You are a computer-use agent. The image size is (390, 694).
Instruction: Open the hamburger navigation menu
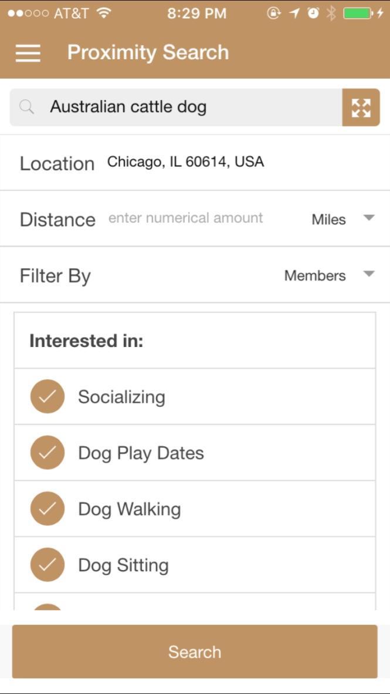click(x=26, y=52)
